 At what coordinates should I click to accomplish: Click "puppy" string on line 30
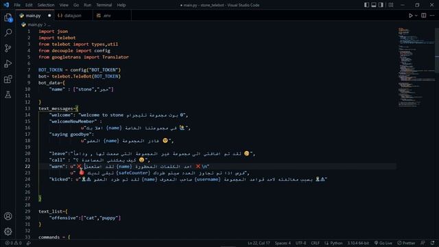click(108, 218)
